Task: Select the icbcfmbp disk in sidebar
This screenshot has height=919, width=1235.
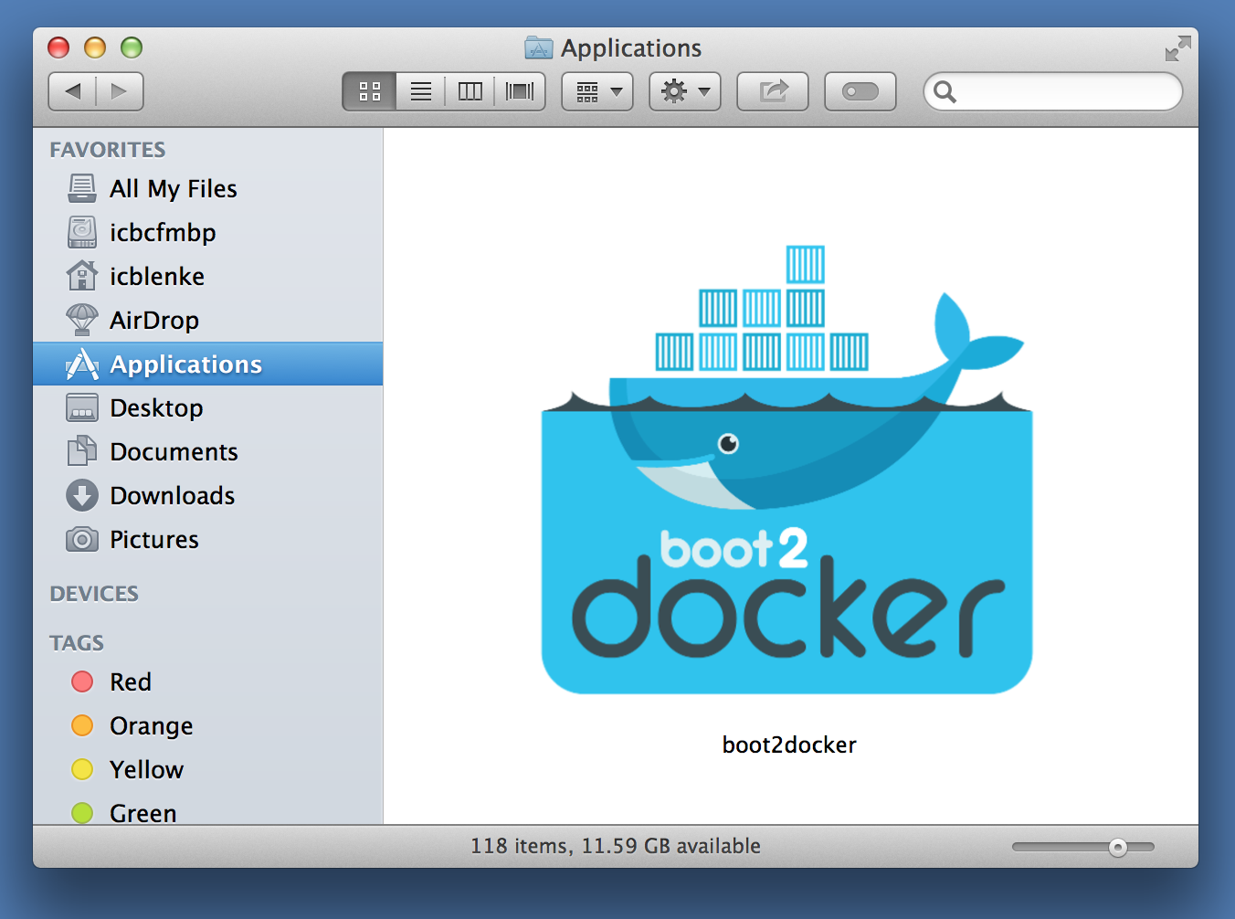Action: 207,232
